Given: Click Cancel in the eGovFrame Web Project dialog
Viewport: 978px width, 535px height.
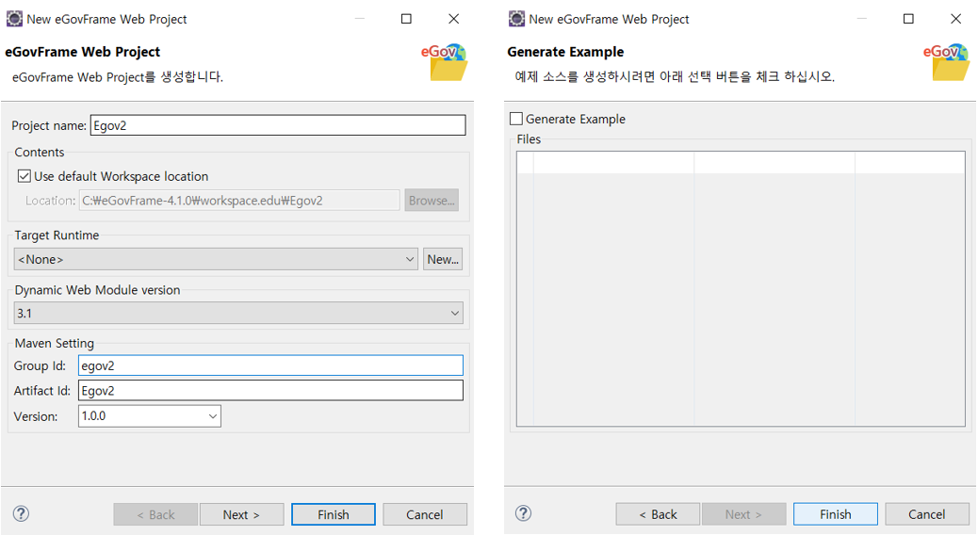Looking at the screenshot, I should [x=425, y=514].
